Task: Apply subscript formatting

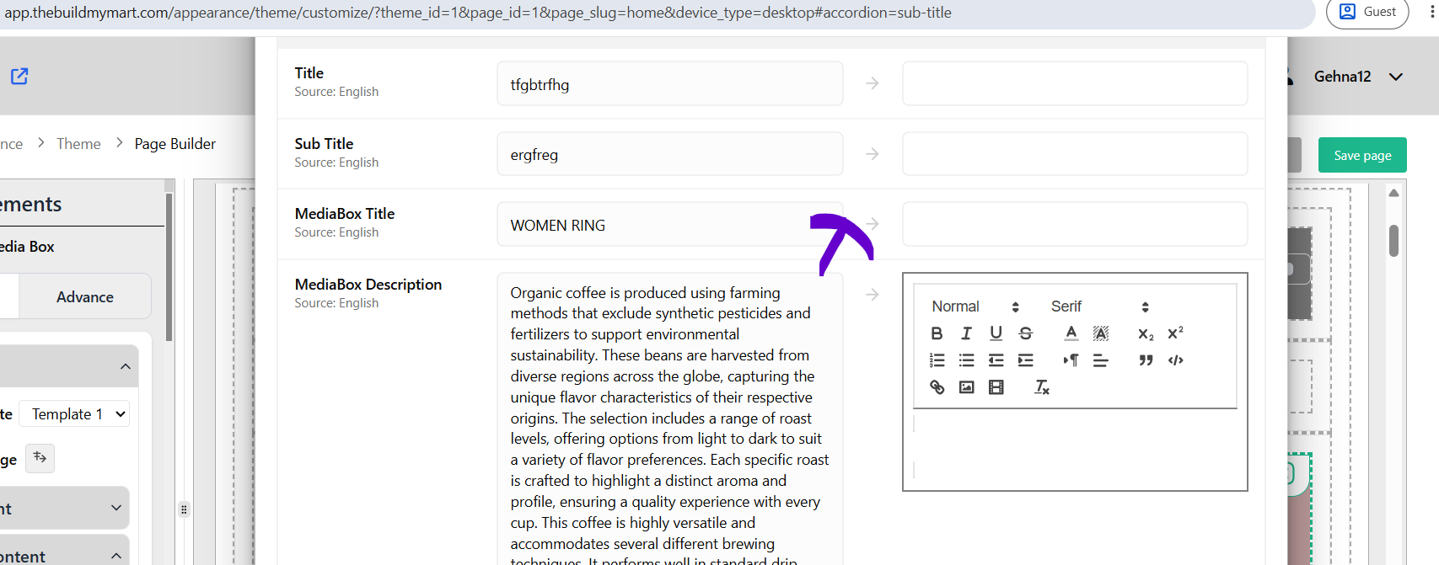Action: tap(1146, 333)
